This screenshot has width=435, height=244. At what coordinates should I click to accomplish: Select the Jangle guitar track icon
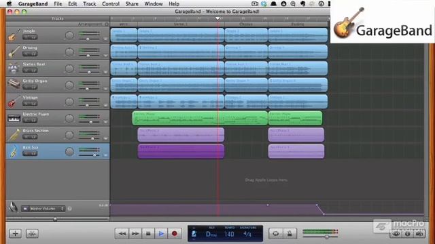click(14, 35)
